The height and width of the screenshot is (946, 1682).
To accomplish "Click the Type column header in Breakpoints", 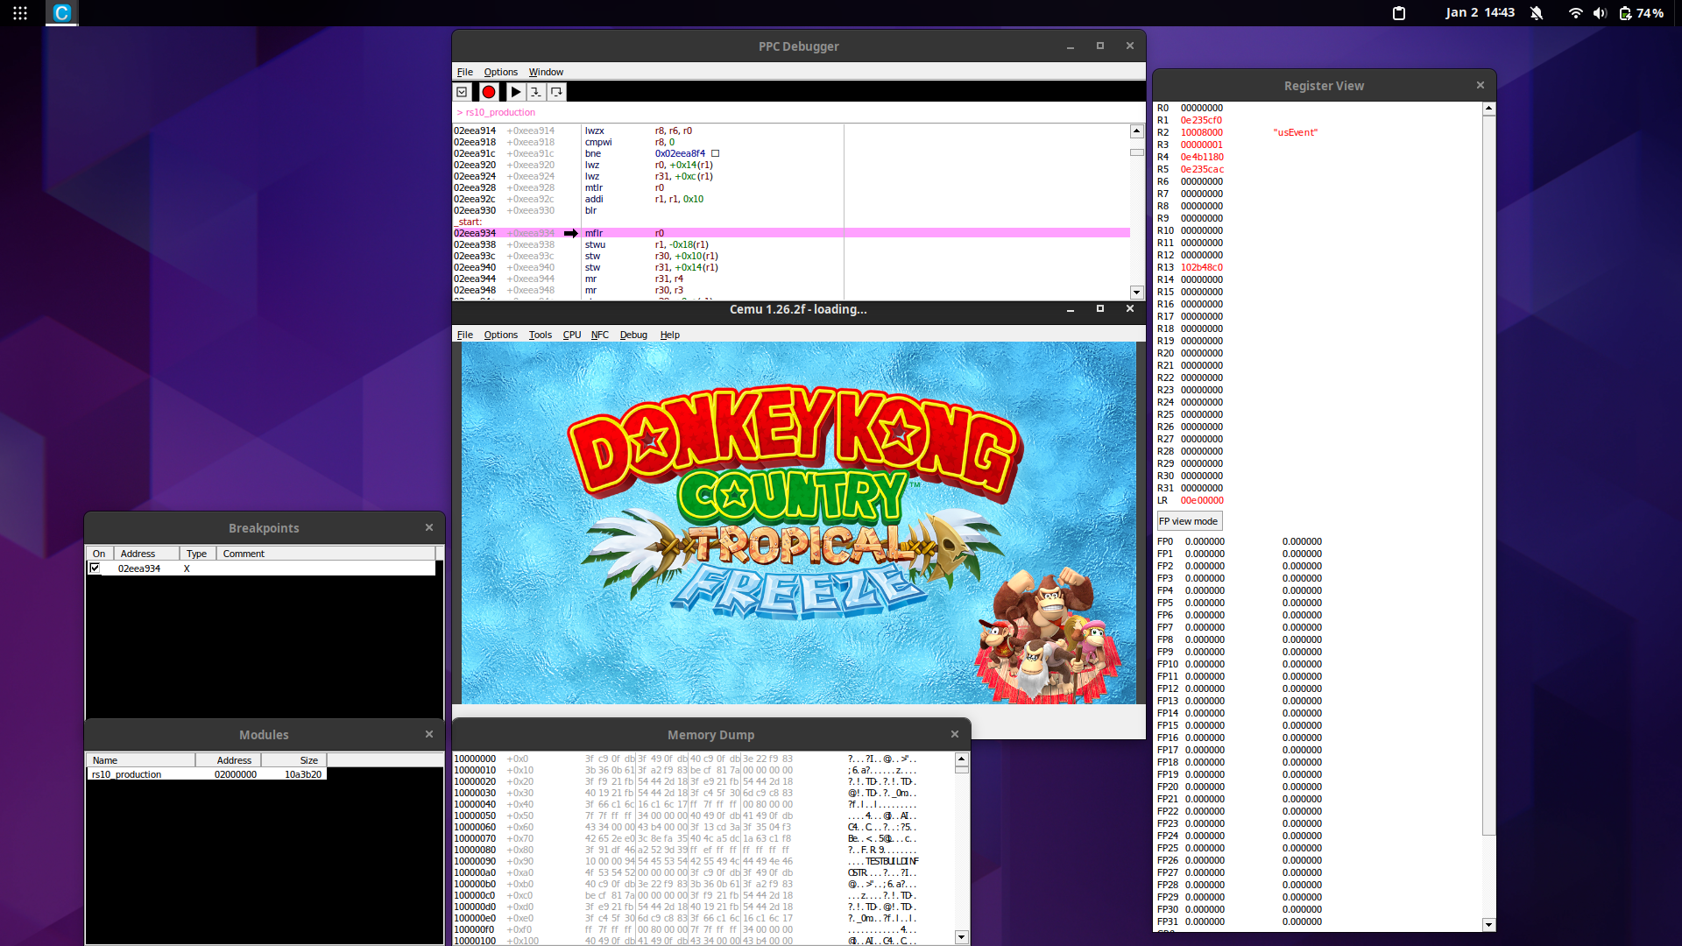I will [x=198, y=554].
